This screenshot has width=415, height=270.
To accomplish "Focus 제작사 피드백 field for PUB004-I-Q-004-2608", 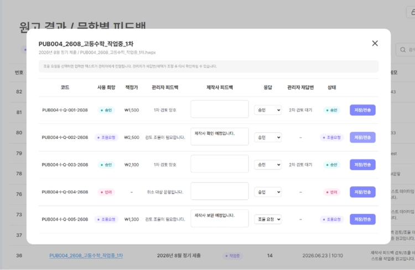I will coord(220,191).
